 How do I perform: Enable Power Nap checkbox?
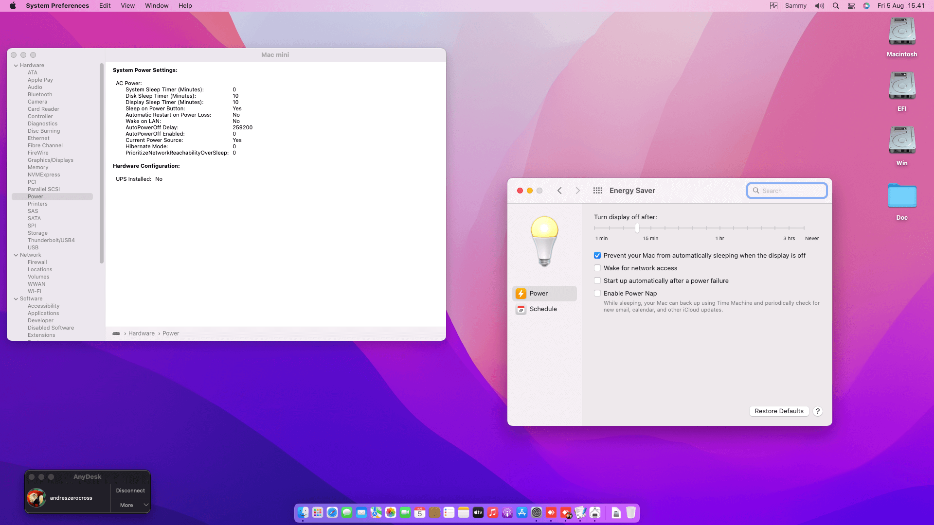pyautogui.click(x=597, y=294)
